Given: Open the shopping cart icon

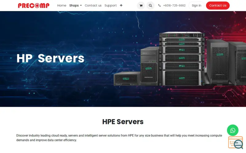Looking at the screenshot, I should (x=141, y=6).
